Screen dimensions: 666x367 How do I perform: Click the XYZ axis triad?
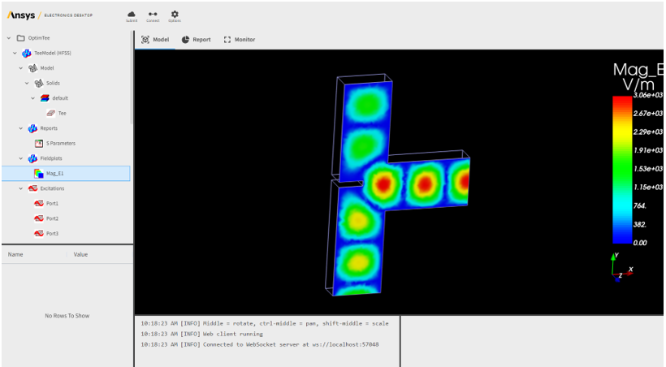pos(621,266)
